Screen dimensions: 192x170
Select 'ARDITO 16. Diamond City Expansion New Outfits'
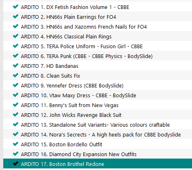(x=79, y=154)
